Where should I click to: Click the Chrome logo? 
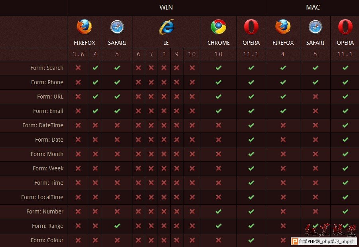point(219,27)
